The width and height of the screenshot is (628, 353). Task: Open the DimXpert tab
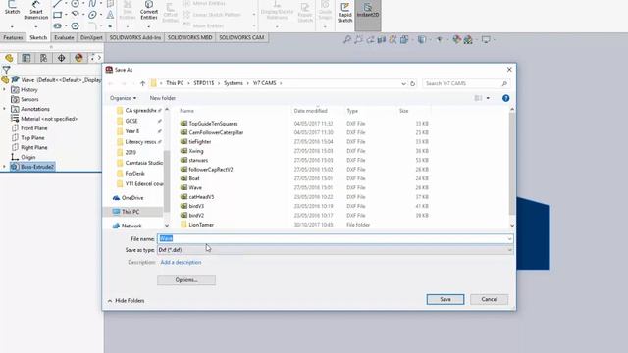91,37
